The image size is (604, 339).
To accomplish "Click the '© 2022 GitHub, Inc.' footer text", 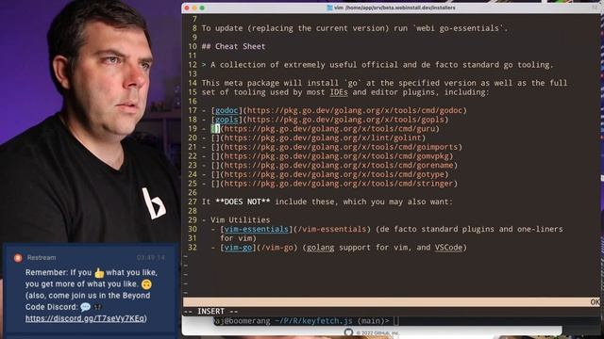I will [377, 333].
